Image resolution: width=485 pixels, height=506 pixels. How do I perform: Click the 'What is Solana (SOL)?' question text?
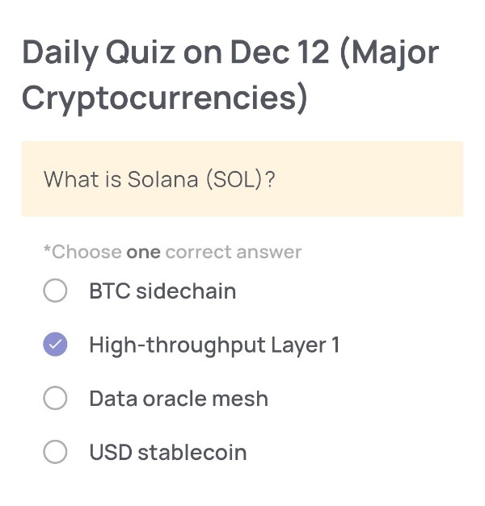pyautogui.click(x=159, y=179)
